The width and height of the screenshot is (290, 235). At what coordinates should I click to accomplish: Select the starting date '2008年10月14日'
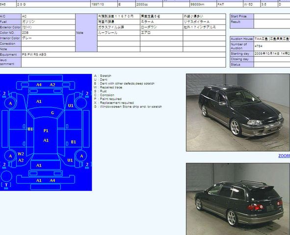(x=267, y=54)
